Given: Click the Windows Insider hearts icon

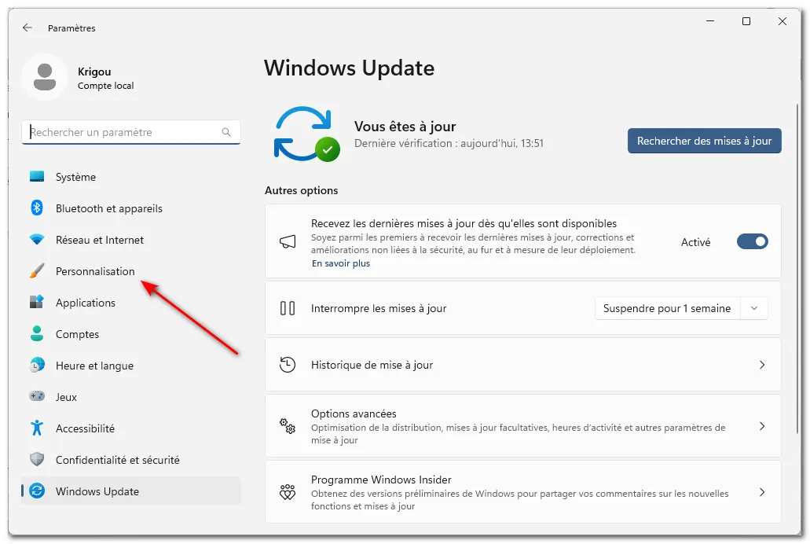Looking at the screenshot, I should click(288, 492).
